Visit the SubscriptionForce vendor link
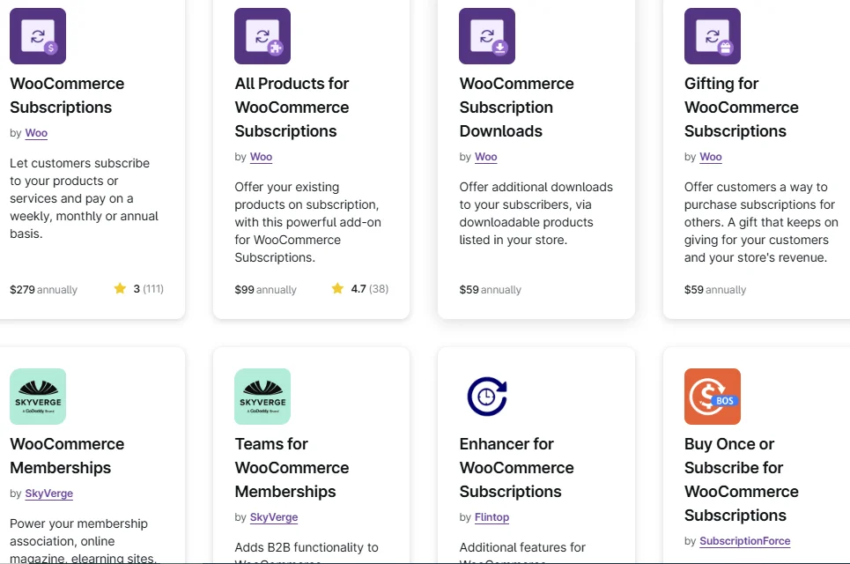850x564 pixels. (x=745, y=541)
